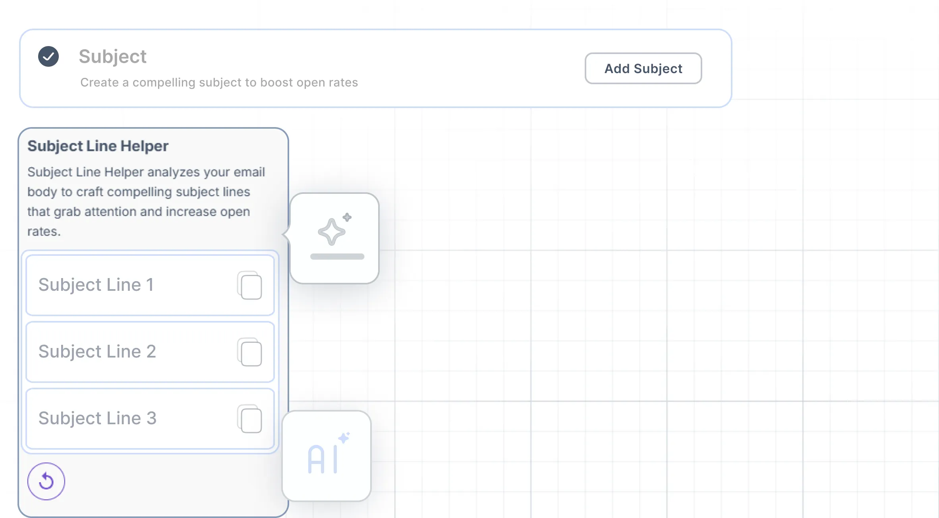Click the large four-point sparkle star icon
Viewport: 939px width, 518px height.
[331, 232]
